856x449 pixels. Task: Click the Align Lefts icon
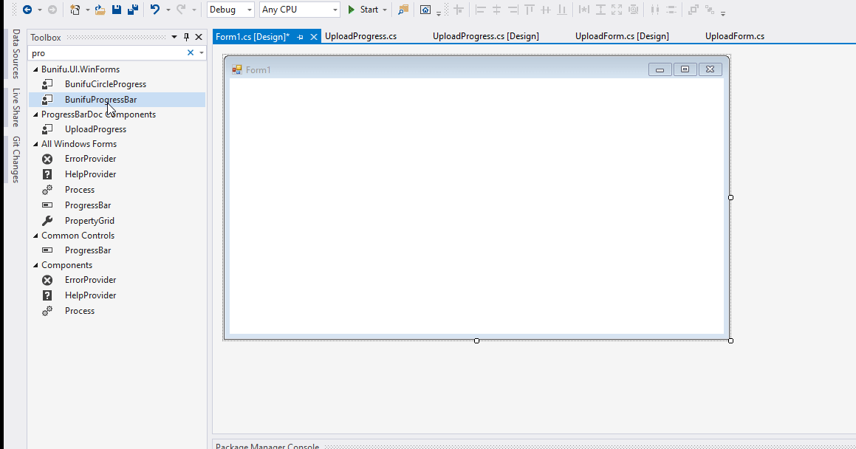tap(480, 10)
